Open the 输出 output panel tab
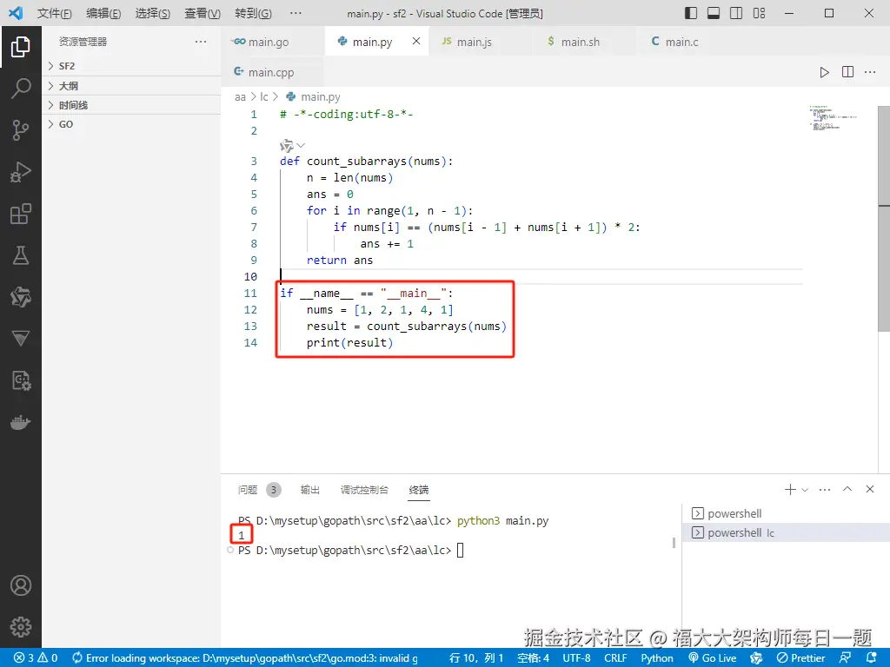This screenshot has width=890, height=667. pyautogui.click(x=310, y=490)
